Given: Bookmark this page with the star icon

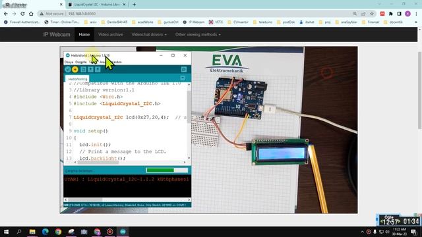Looking at the screenshot, I should pyautogui.click(x=372, y=14).
